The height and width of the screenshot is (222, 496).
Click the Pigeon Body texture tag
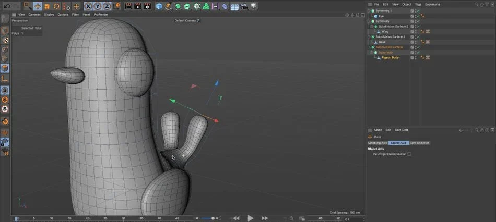click(428, 58)
